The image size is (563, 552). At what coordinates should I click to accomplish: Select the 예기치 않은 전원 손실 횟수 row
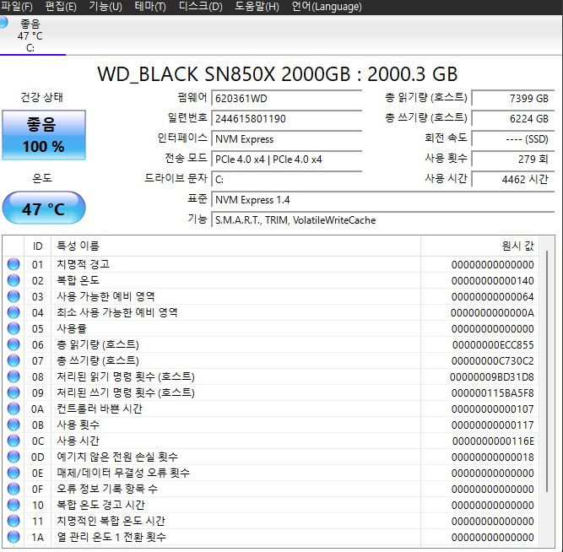pyautogui.click(x=271, y=457)
